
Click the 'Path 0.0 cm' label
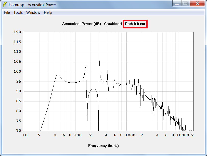tap(135, 24)
